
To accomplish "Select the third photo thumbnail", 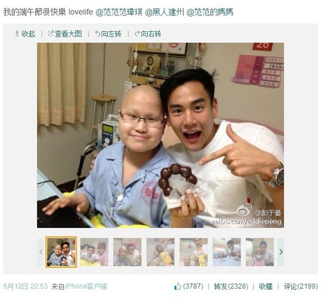I will tap(128, 252).
